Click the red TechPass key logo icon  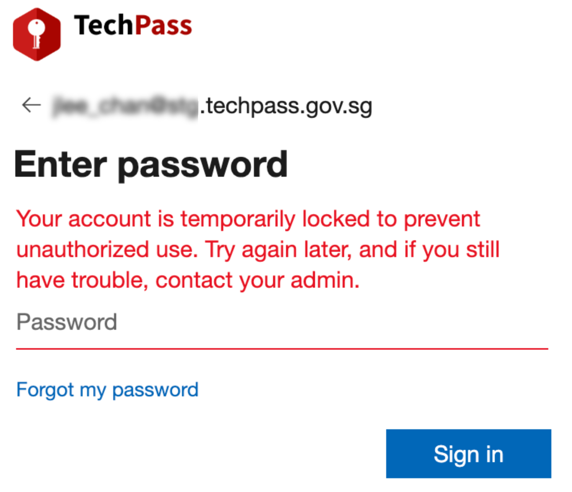click(37, 34)
